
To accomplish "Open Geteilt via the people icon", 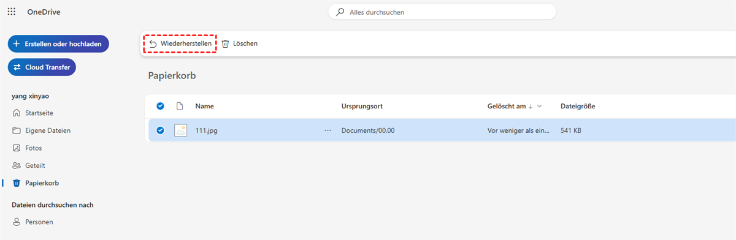I will pyautogui.click(x=17, y=165).
